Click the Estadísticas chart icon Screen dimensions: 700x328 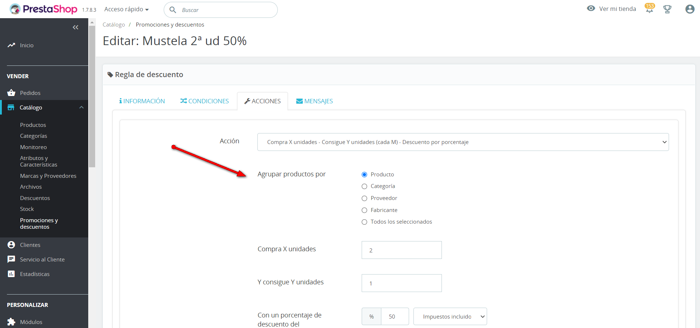(x=11, y=274)
